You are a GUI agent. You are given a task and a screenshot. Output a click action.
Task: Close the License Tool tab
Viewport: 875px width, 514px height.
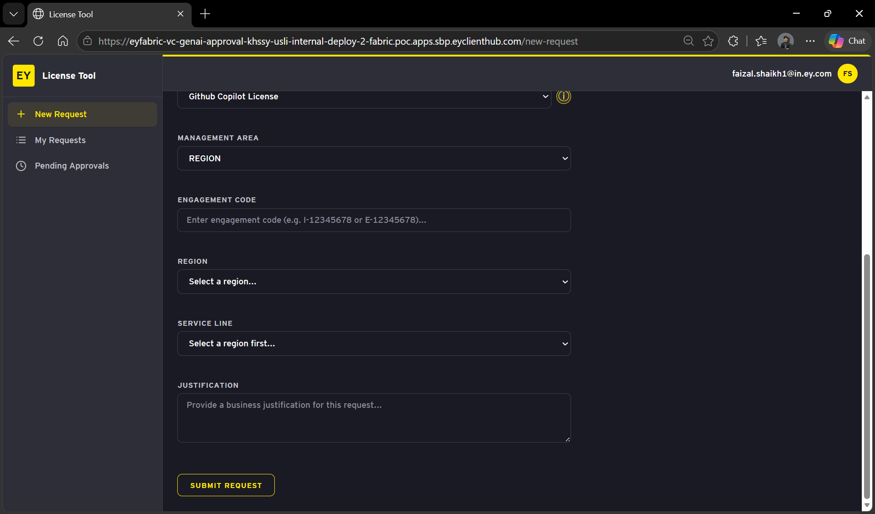tap(180, 14)
